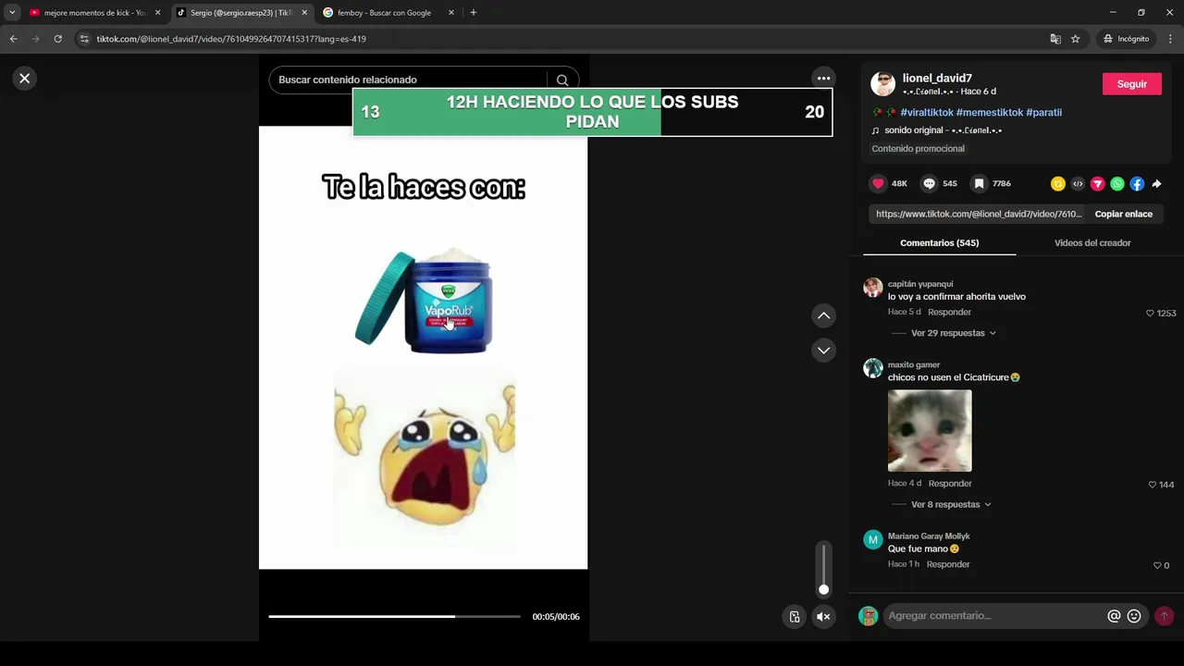Click the yellow repost icon
Image resolution: width=1184 pixels, height=666 pixels.
(x=1058, y=184)
